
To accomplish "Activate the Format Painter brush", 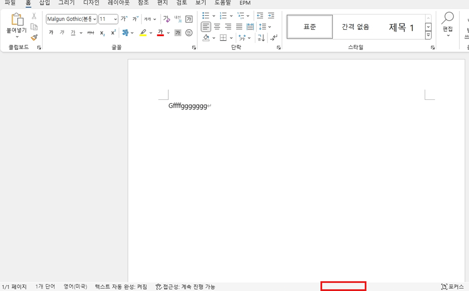I will (34, 37).
